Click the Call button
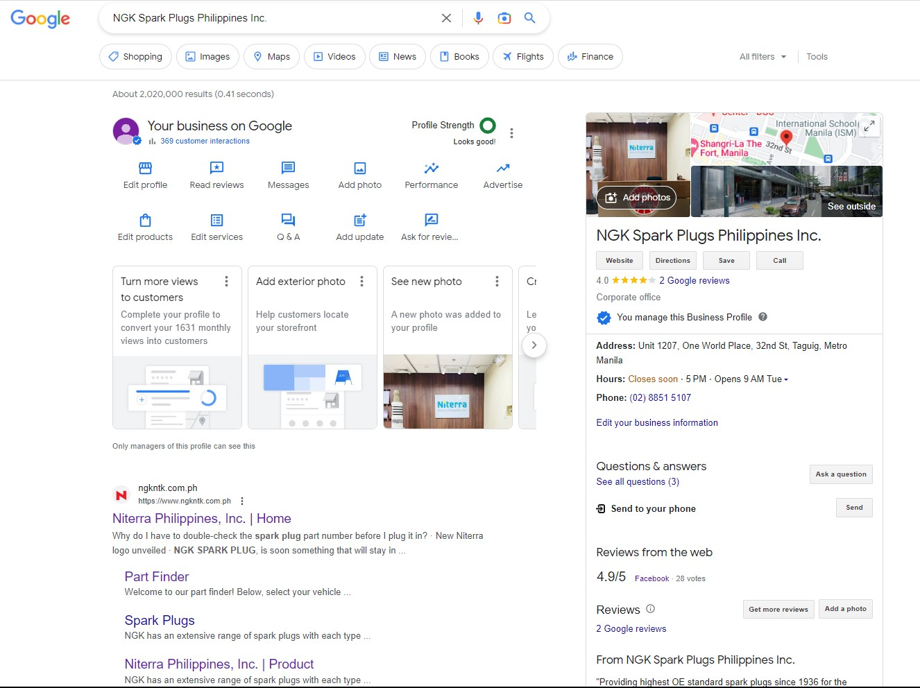 (780, 261)
